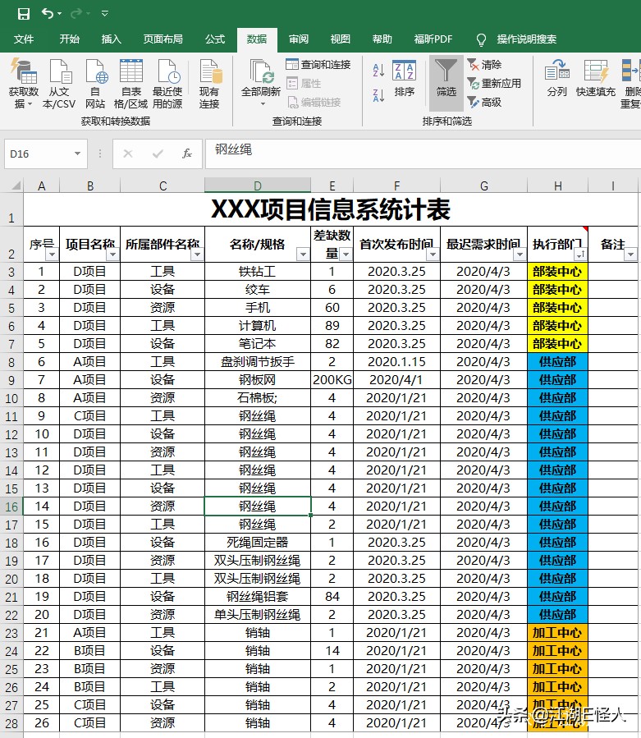Open the Customize Quick Access Toolbar dropdown
Screen dimensions: 641x738
[104, 14]
